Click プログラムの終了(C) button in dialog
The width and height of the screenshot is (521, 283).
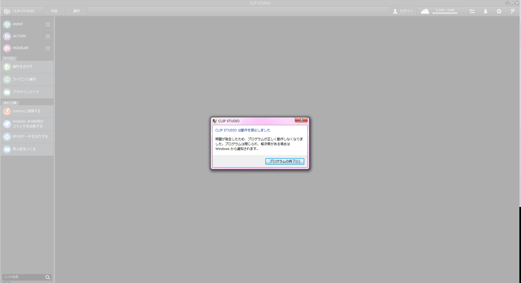click(x=285, y=161)
